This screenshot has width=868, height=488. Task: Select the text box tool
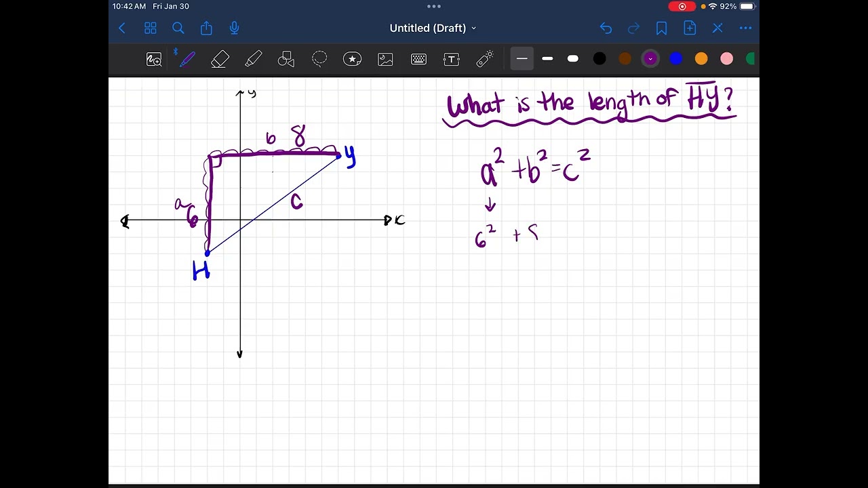tap(452, 60)
